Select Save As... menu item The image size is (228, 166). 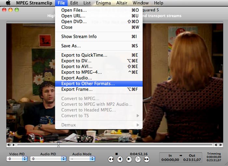(x=99, y=46)
